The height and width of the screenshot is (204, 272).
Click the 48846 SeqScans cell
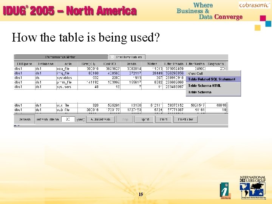pyautogui.click(x=216, y=105)
